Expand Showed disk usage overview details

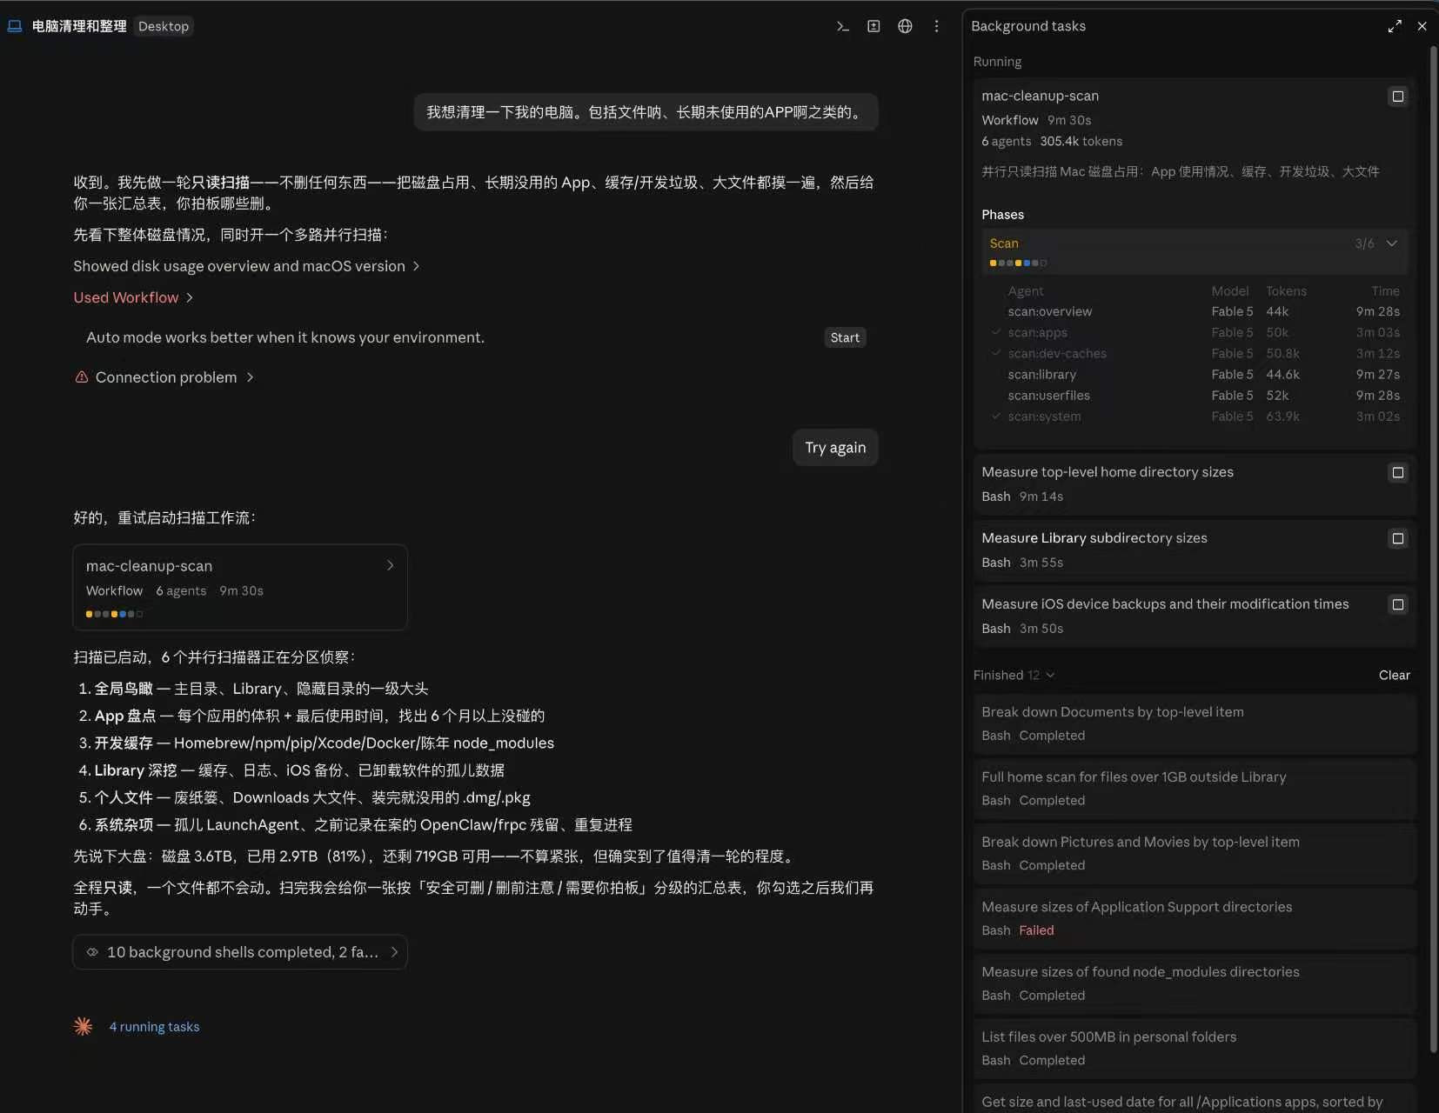coord(246,266)
